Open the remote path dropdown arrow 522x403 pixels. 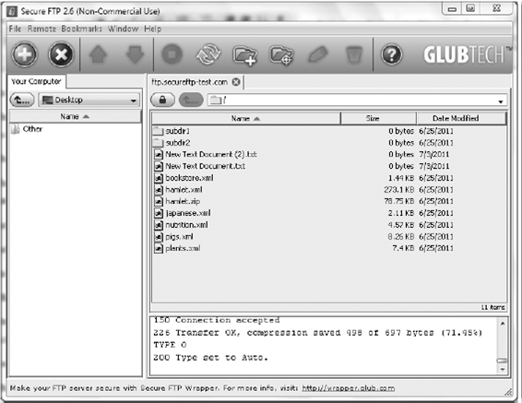(x=501, y=101)
